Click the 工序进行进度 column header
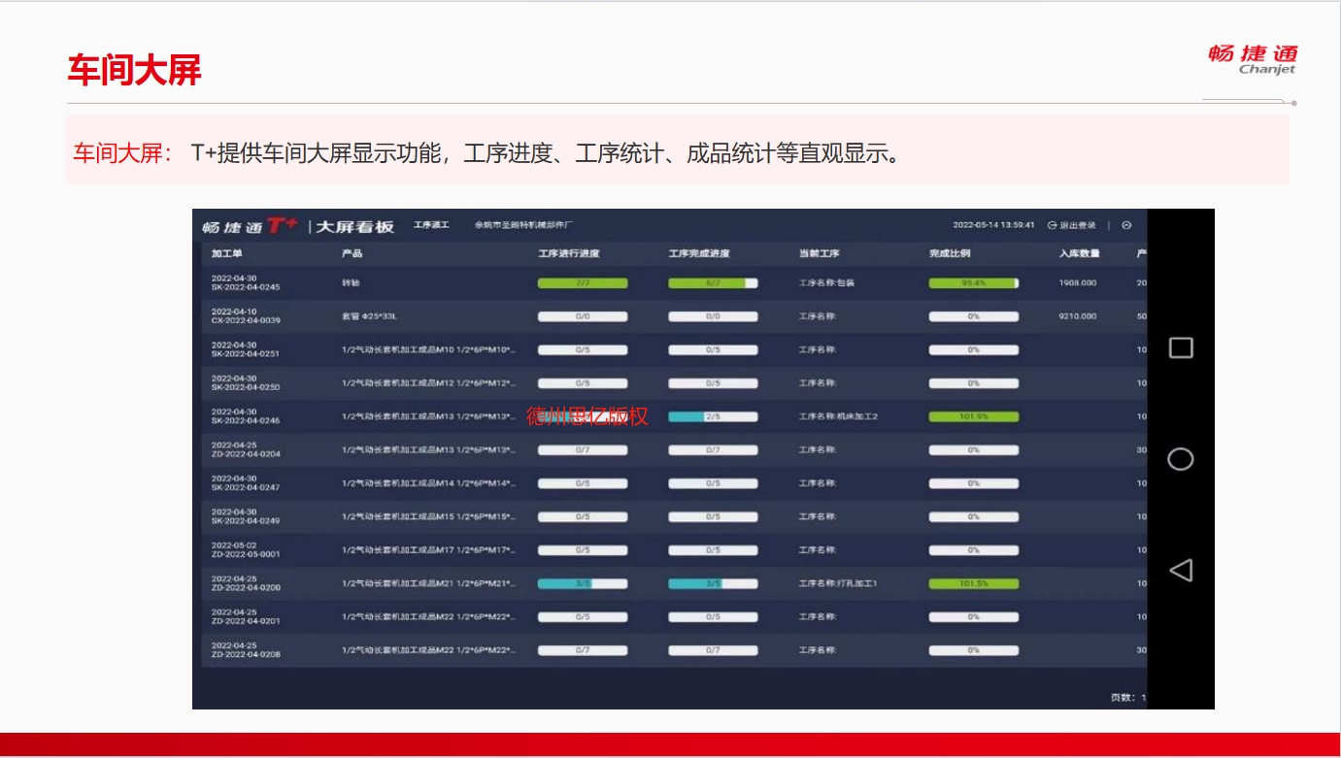This screenshot has width=1341, height=758. pyautogui.click(x=569, y=253)
